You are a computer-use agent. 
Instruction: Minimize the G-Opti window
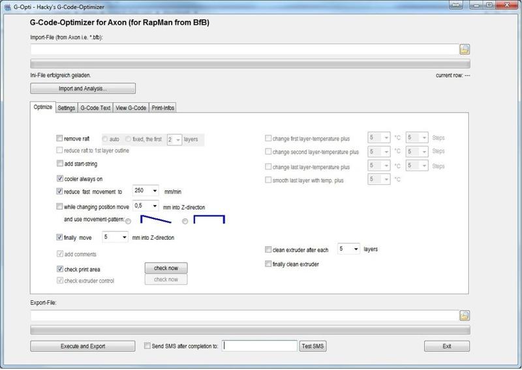click(x=476, y=5)
